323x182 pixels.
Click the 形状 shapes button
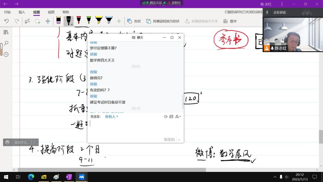click(x=134, y=21)
